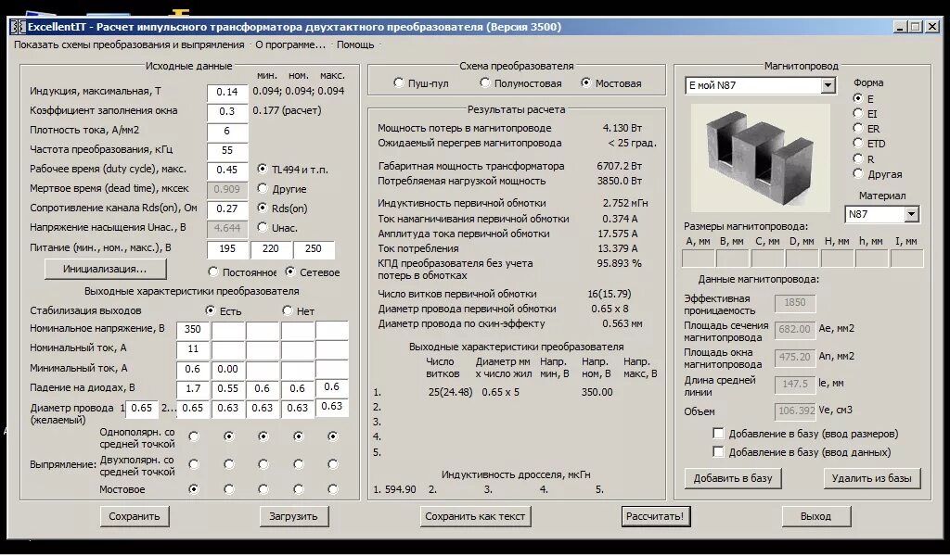Open the 'Помощь' menu
The height and width of the screenshot is (556, 950).
[355, 44]
